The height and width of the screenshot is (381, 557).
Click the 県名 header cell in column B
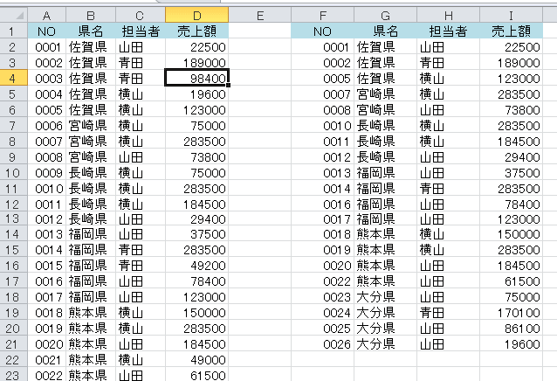tap(91, 31)
